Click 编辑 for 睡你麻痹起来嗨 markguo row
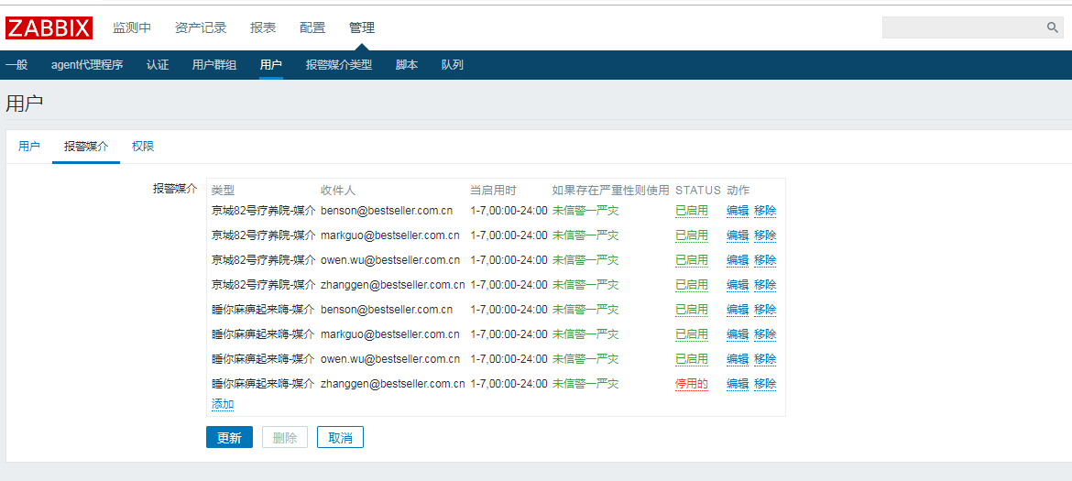The image size is (1072, 481). [738, 334]
